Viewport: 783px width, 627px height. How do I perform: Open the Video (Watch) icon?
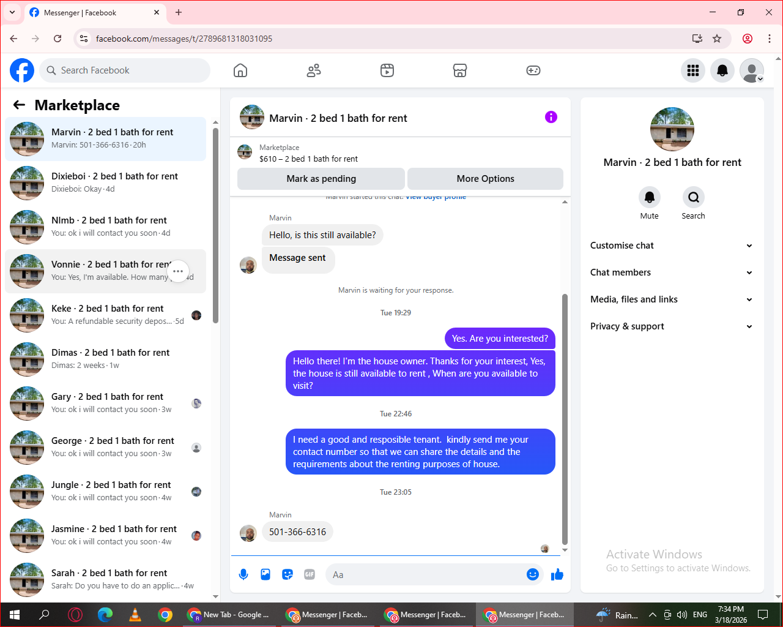click(x=387, y=70)
